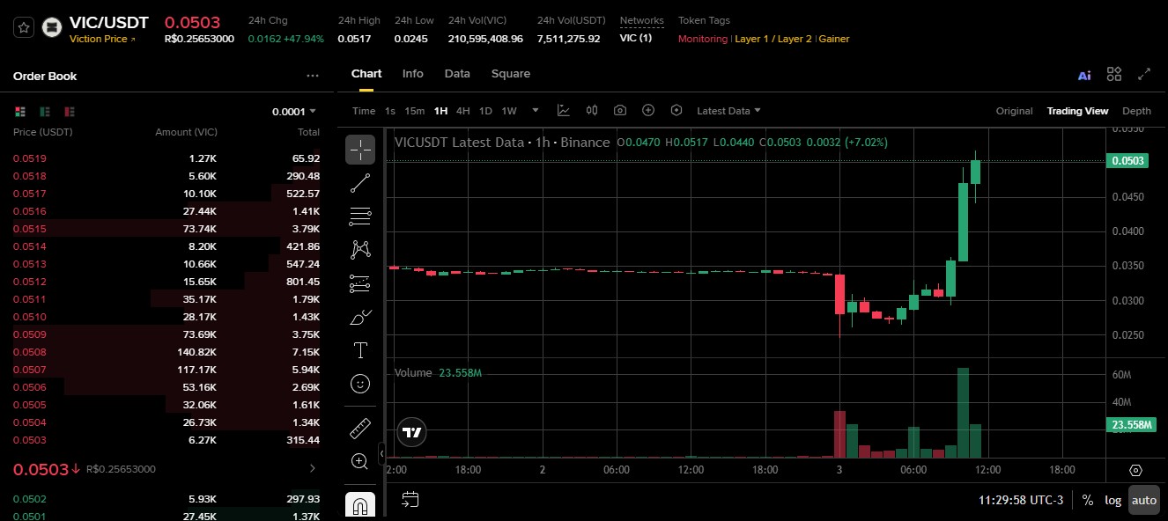The image size is (1168, 521).
Task: Select the 4H time interval
Action: (463, 111)
